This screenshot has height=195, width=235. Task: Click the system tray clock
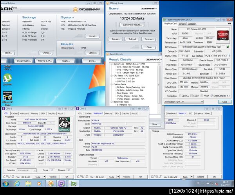click(x=225, y=184)
